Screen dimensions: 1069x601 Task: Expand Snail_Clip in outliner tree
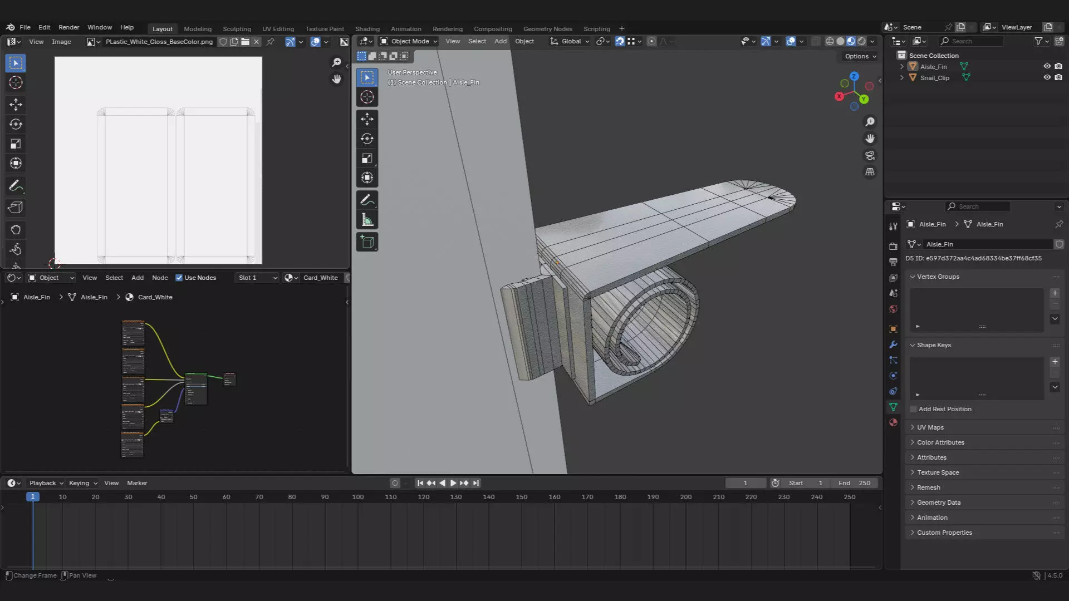coord(901,78)
